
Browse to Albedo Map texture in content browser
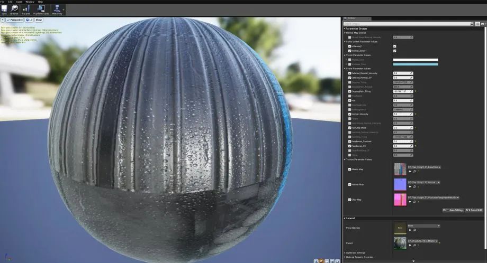(414, 171)
